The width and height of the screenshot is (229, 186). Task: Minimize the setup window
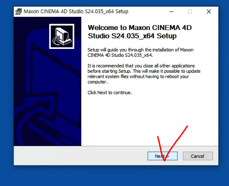tap(172, 11)
